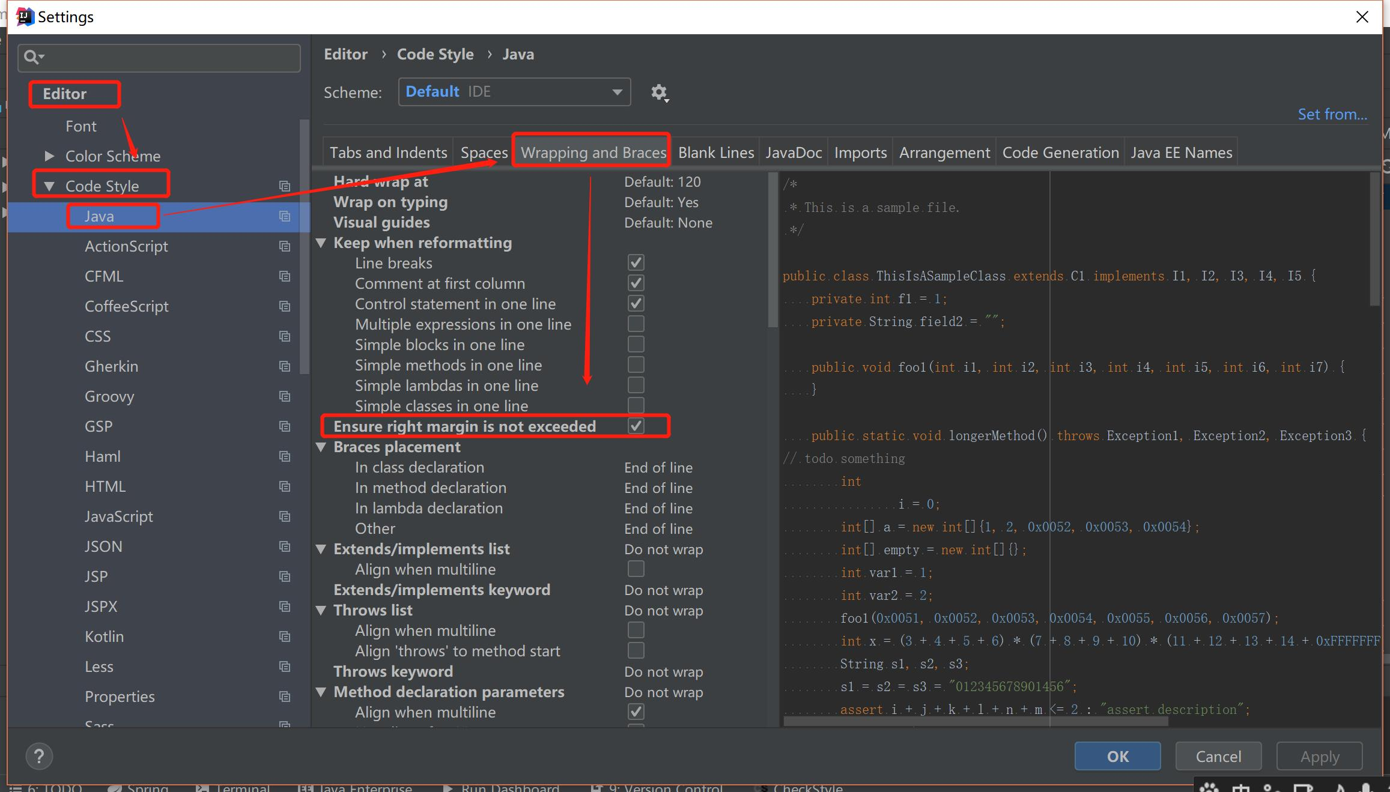Click the copy icon beside Kotlin

tap(285, 636)
